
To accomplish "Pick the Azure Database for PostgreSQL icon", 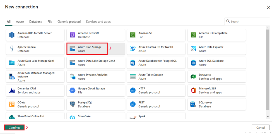I will pyautogui.click(x=133, y=63).
